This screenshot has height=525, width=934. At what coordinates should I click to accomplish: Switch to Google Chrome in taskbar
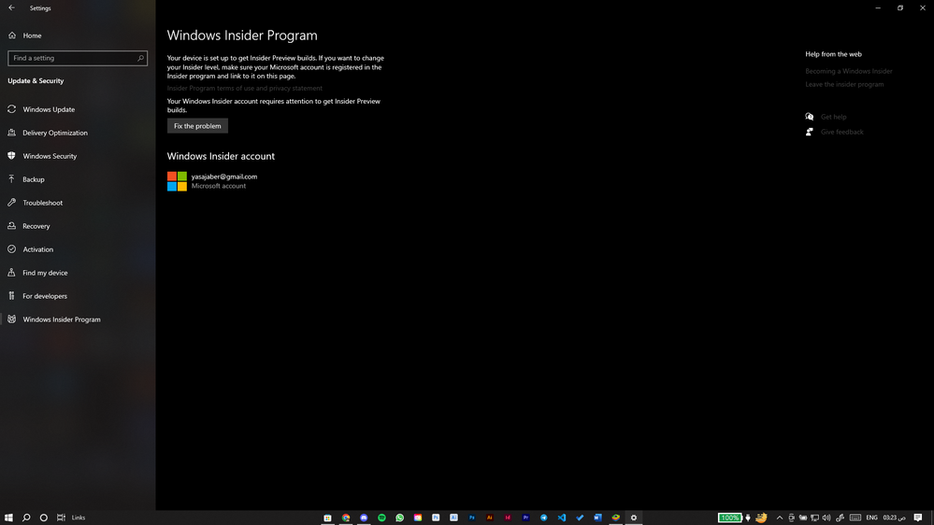click(346, 518)
